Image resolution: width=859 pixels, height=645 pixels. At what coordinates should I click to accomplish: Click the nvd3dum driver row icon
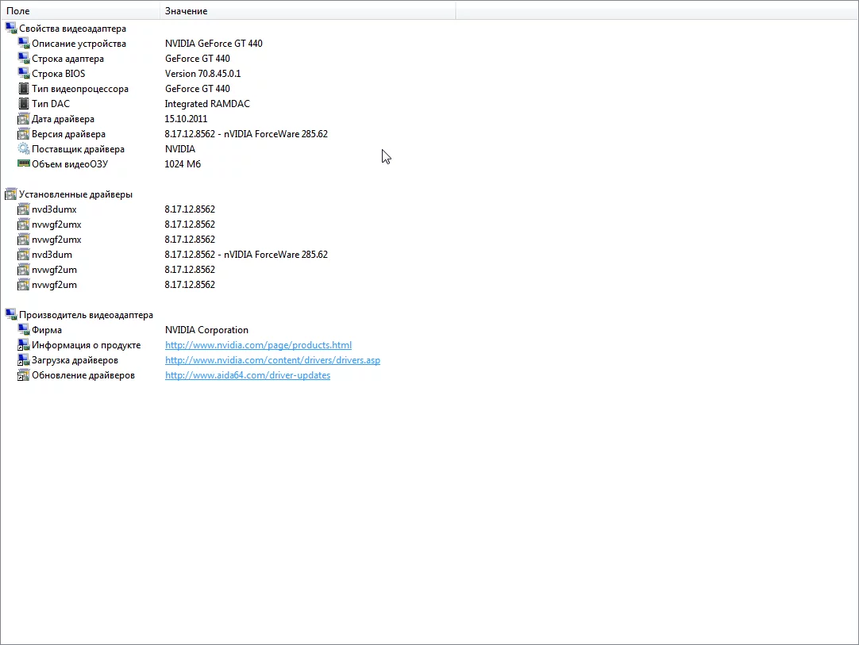coord(24,254)
